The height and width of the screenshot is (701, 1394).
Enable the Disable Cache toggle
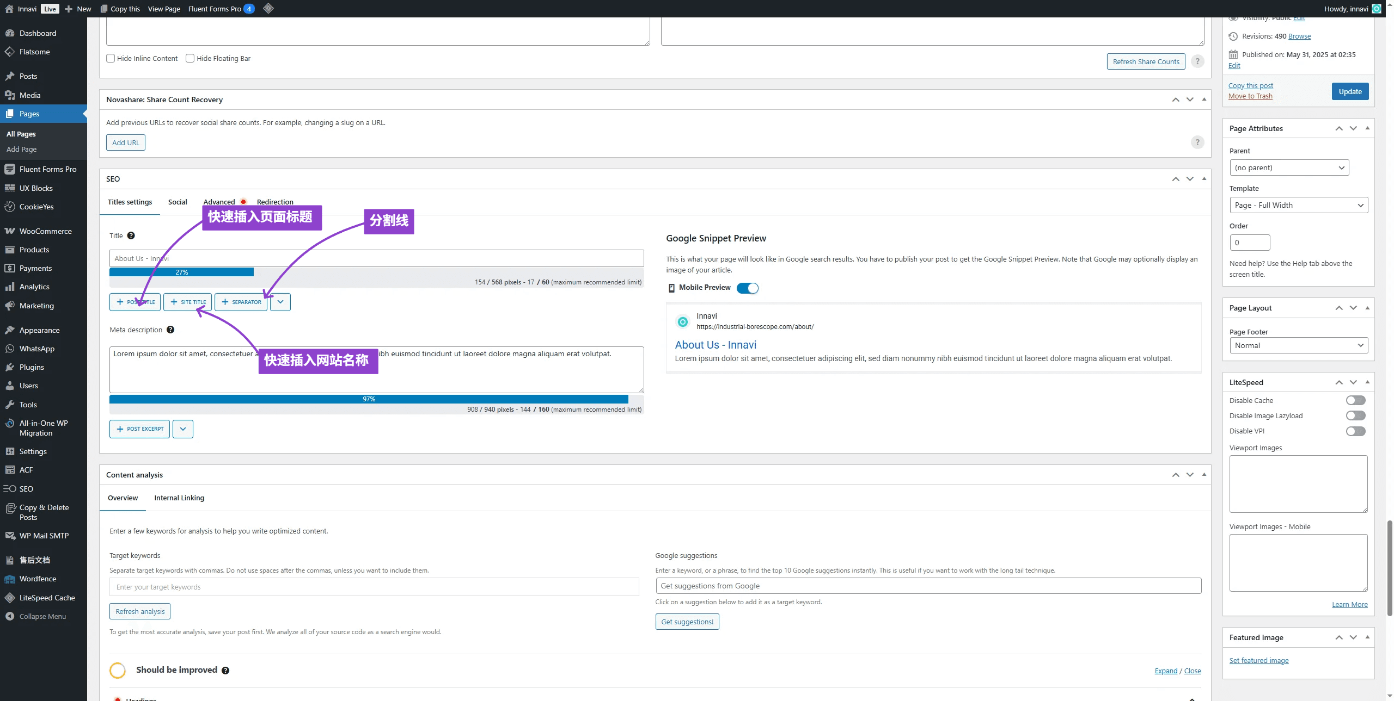click(x=1355, y=401)
